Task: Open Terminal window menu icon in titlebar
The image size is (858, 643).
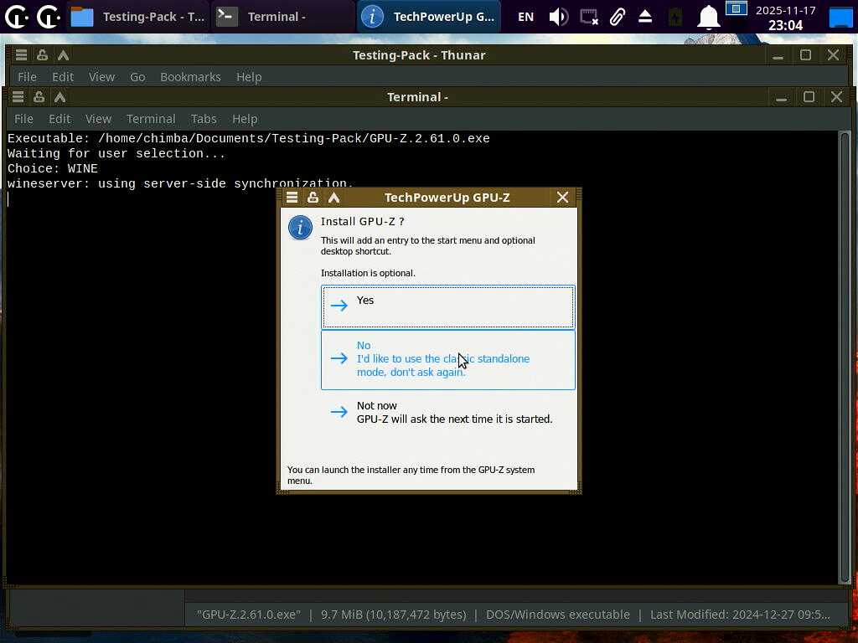Action: (18, 97)
